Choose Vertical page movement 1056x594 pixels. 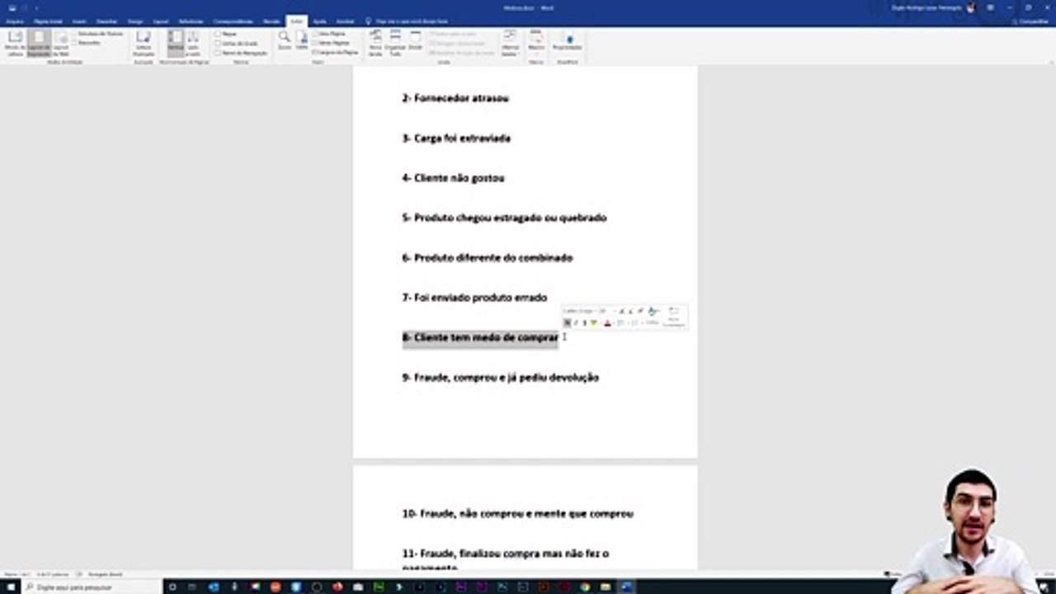[x=176, y=43]
